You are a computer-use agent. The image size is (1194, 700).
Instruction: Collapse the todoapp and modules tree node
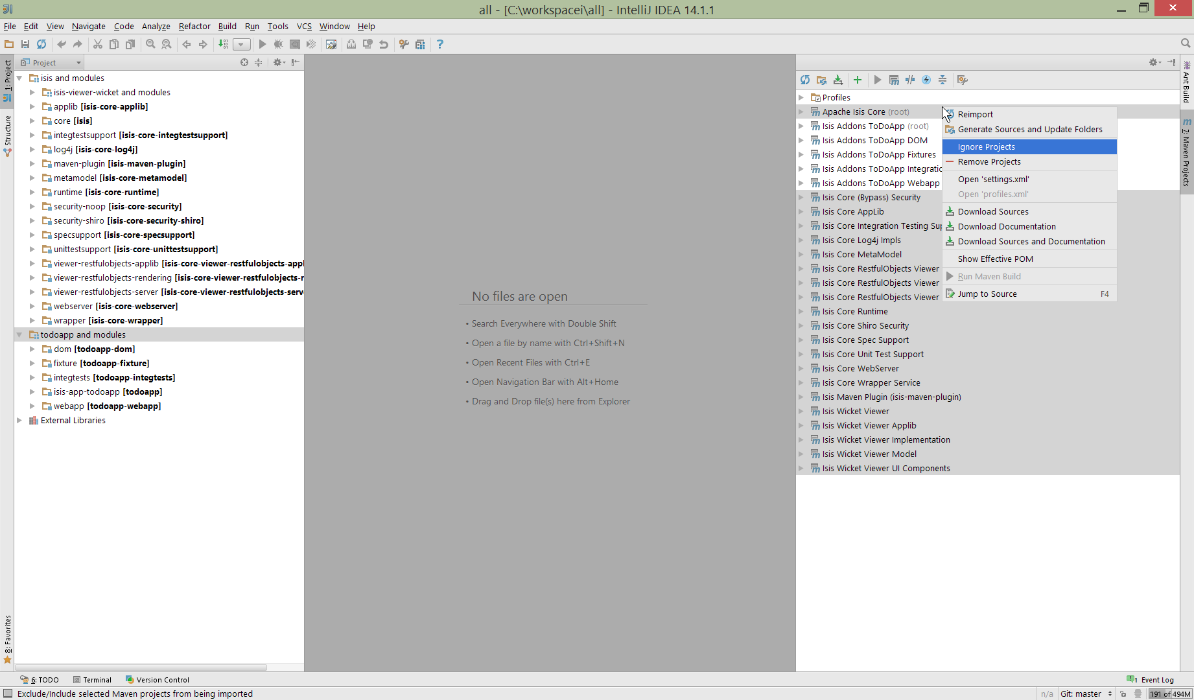[19, 334]
